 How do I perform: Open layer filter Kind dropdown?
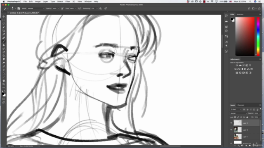[236, 109]
